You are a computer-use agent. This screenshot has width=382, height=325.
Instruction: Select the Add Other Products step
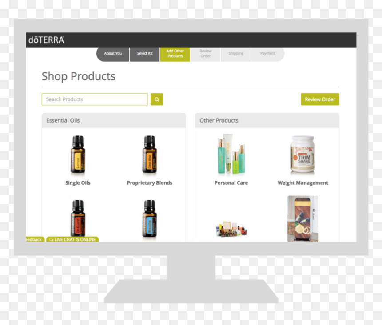click(175, 54)
